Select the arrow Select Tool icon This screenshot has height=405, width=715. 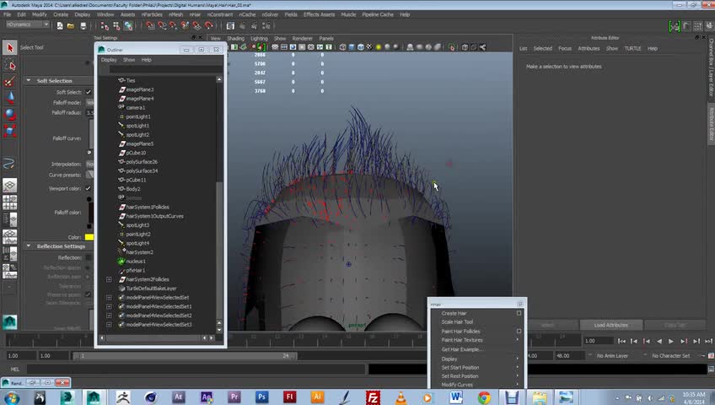[10, 48]
